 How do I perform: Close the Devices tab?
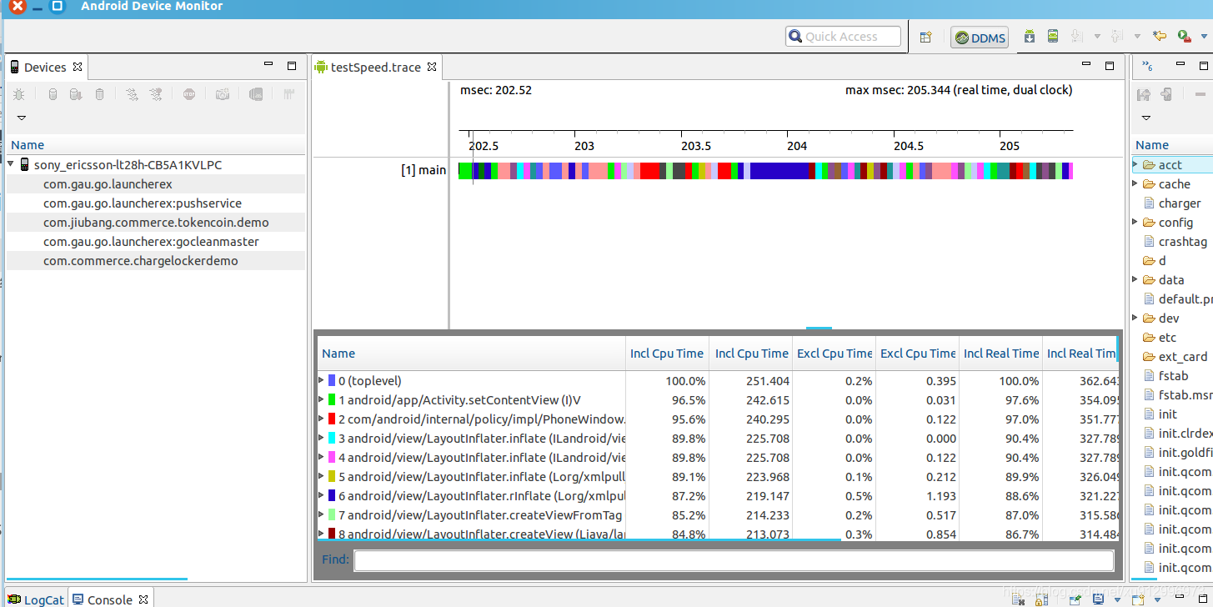(78, 67)
